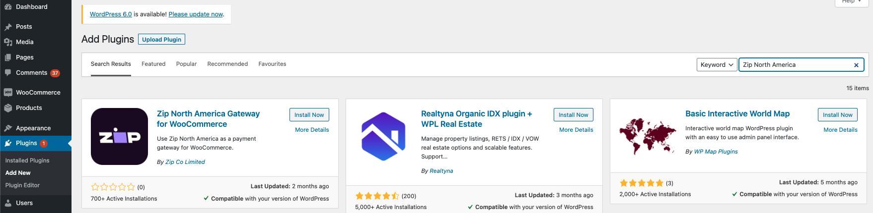
Task: Open Realtyna author link
Action: pyautogui.click(x=441, y=171)
